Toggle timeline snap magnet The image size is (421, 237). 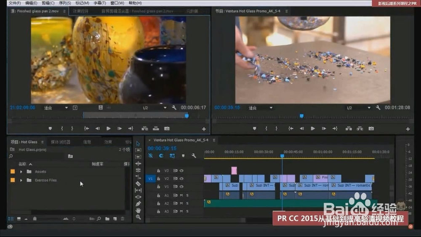point(161,156)
